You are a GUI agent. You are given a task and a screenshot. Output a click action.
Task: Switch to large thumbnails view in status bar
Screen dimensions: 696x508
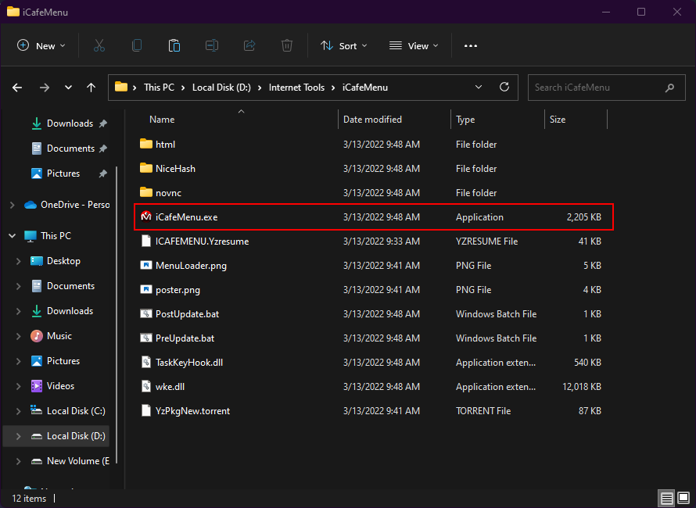click(683, 498)
